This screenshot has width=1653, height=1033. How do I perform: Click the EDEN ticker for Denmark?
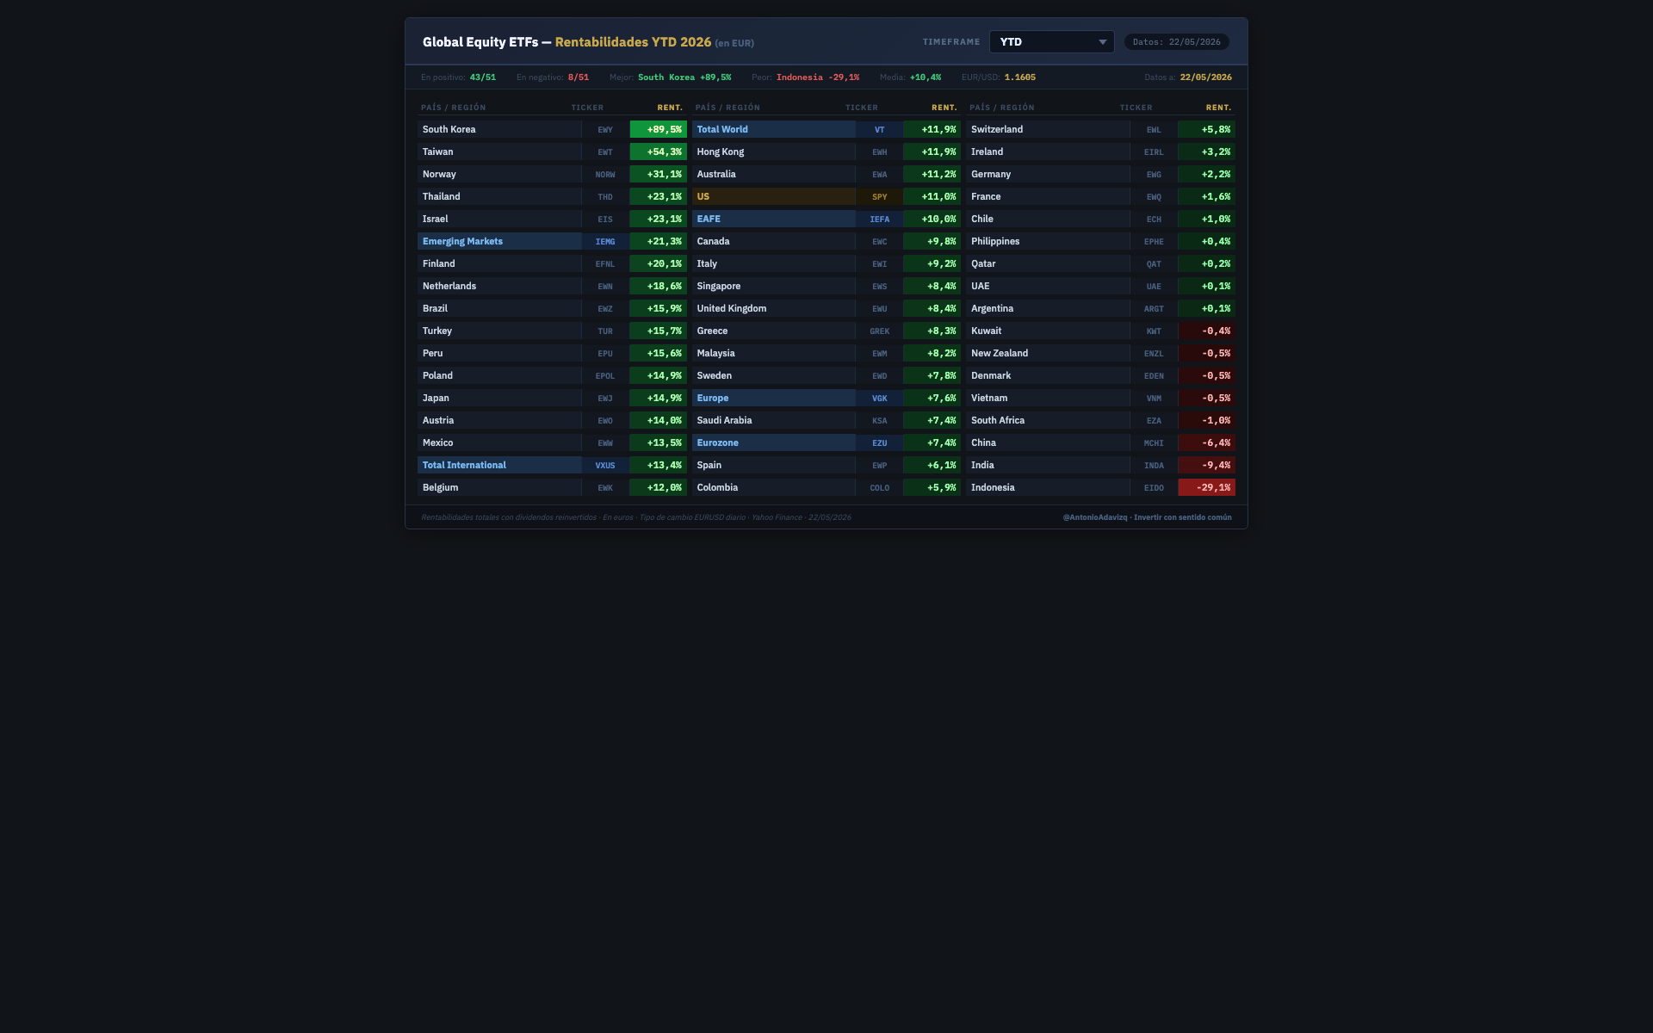coord(1154,375)
